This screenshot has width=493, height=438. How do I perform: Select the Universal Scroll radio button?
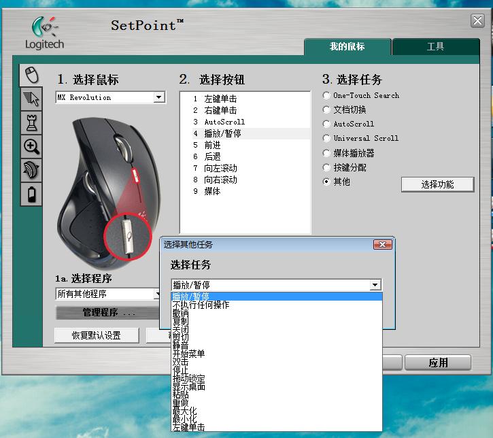pyautogui.click(x=326, y=138)
